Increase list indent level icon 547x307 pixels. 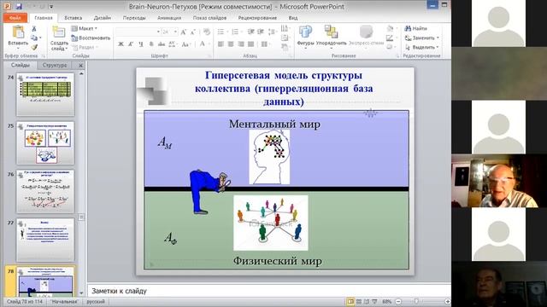point(261,32)
